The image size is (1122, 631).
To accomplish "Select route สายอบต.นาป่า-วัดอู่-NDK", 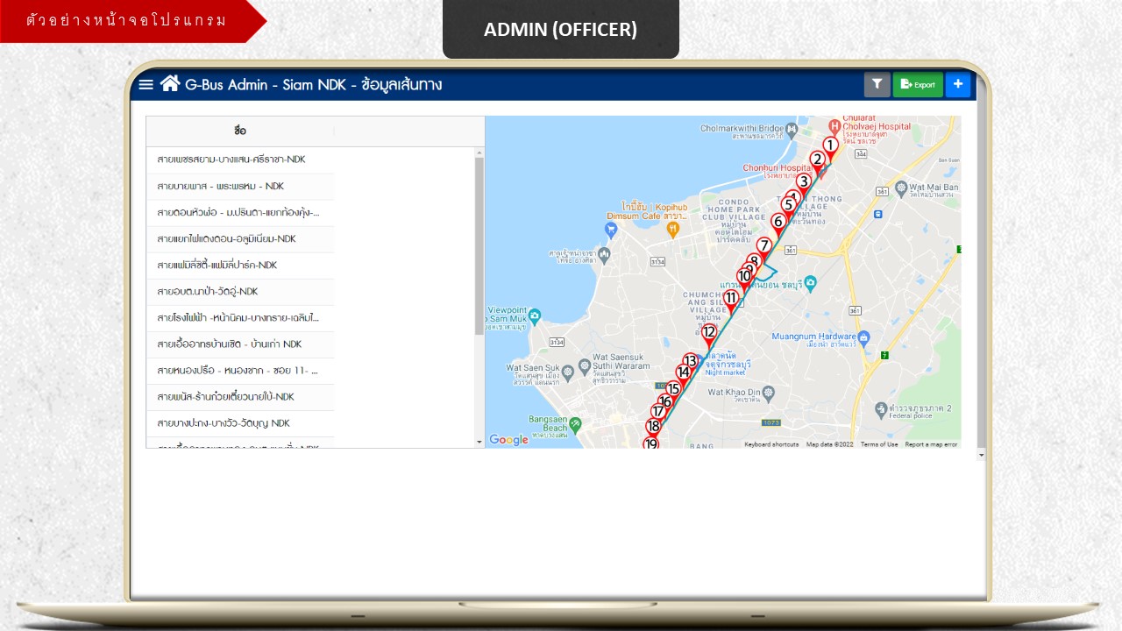I will 240,291.
